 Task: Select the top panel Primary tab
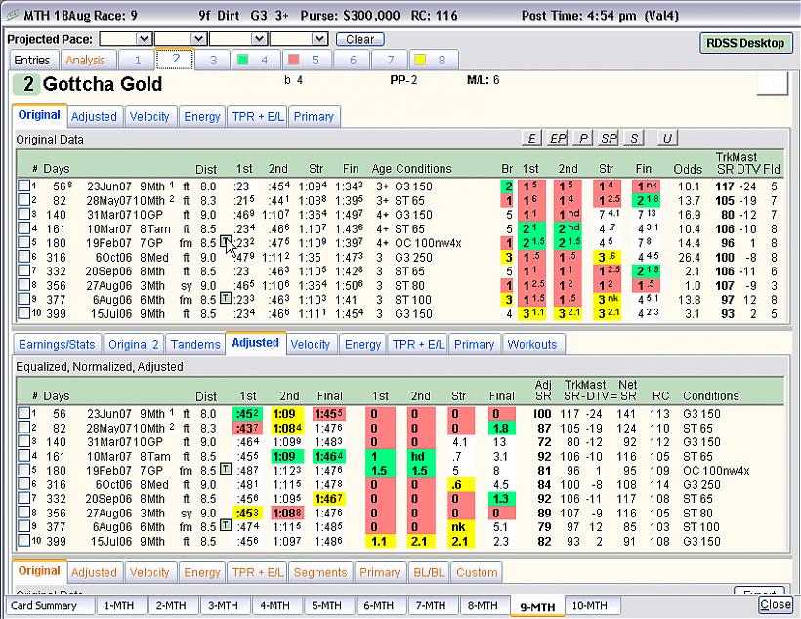pos(314,116)
